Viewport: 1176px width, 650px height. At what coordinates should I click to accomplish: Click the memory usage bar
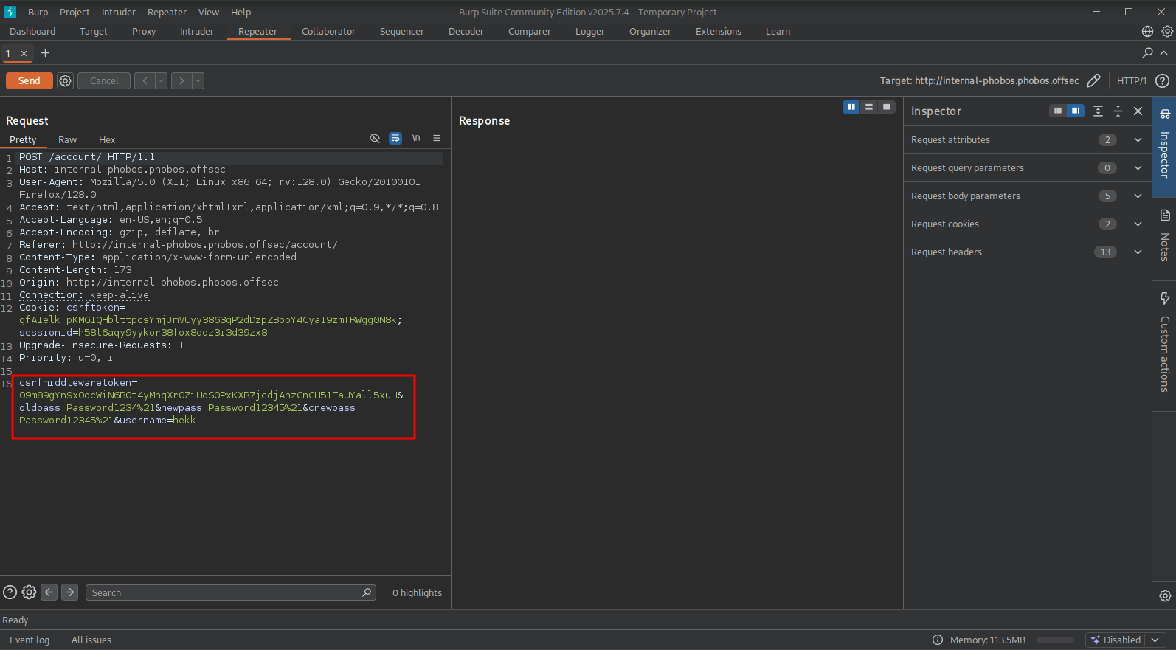coord(1055,640)
